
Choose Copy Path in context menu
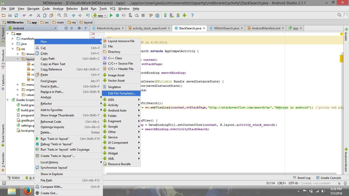(68, 59)
